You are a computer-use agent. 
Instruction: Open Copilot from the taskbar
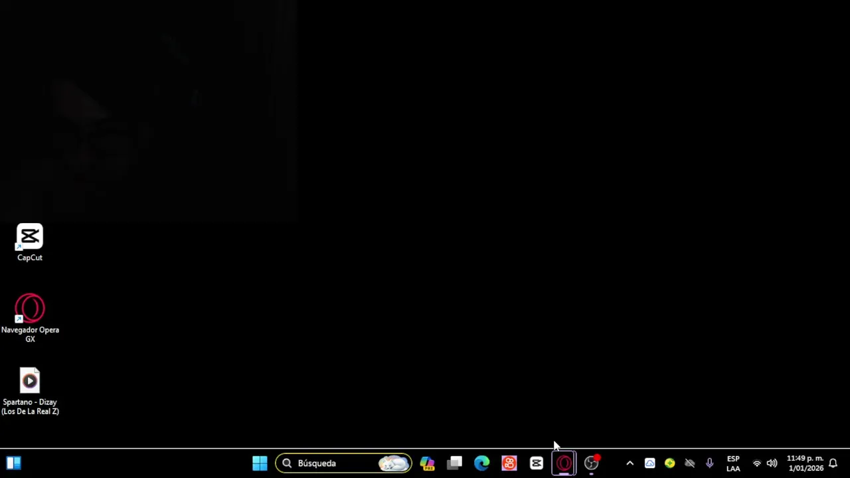[x=427, y=463]
